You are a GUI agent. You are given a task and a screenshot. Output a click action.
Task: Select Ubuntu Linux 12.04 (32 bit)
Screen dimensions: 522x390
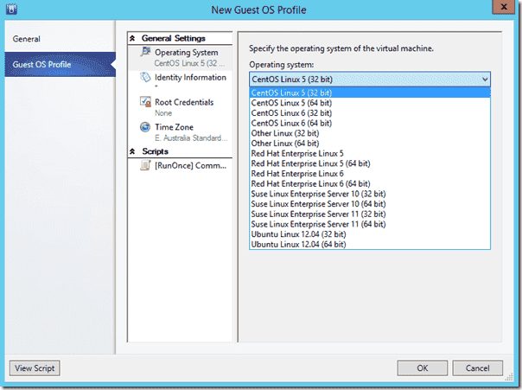pyautogui.click(x=370, y=234)
